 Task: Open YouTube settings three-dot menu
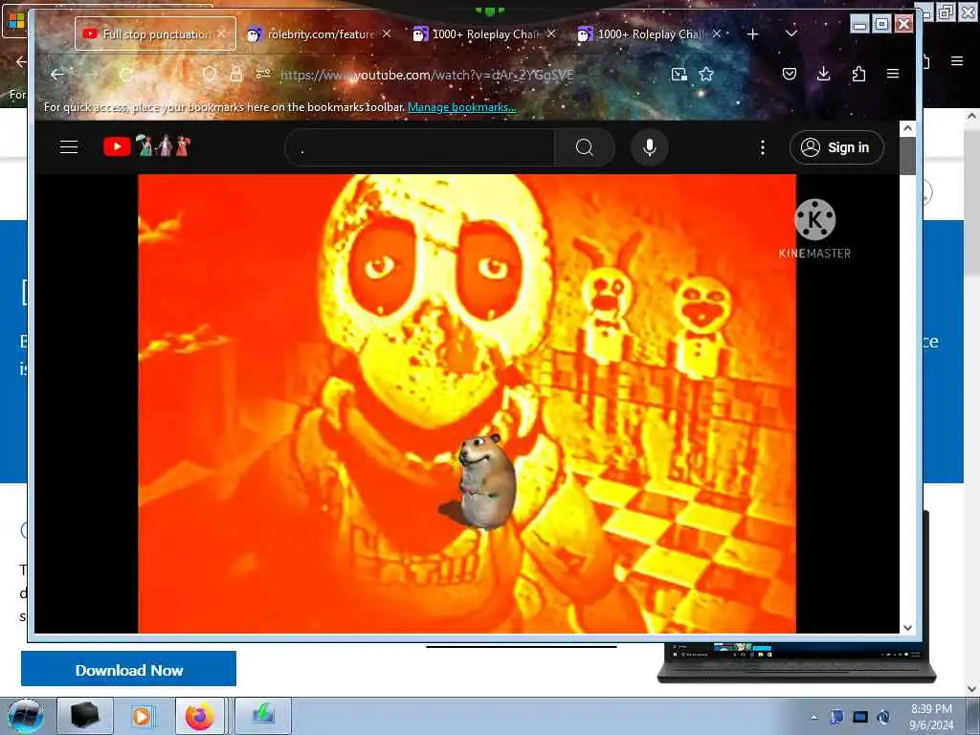[763, 147]
